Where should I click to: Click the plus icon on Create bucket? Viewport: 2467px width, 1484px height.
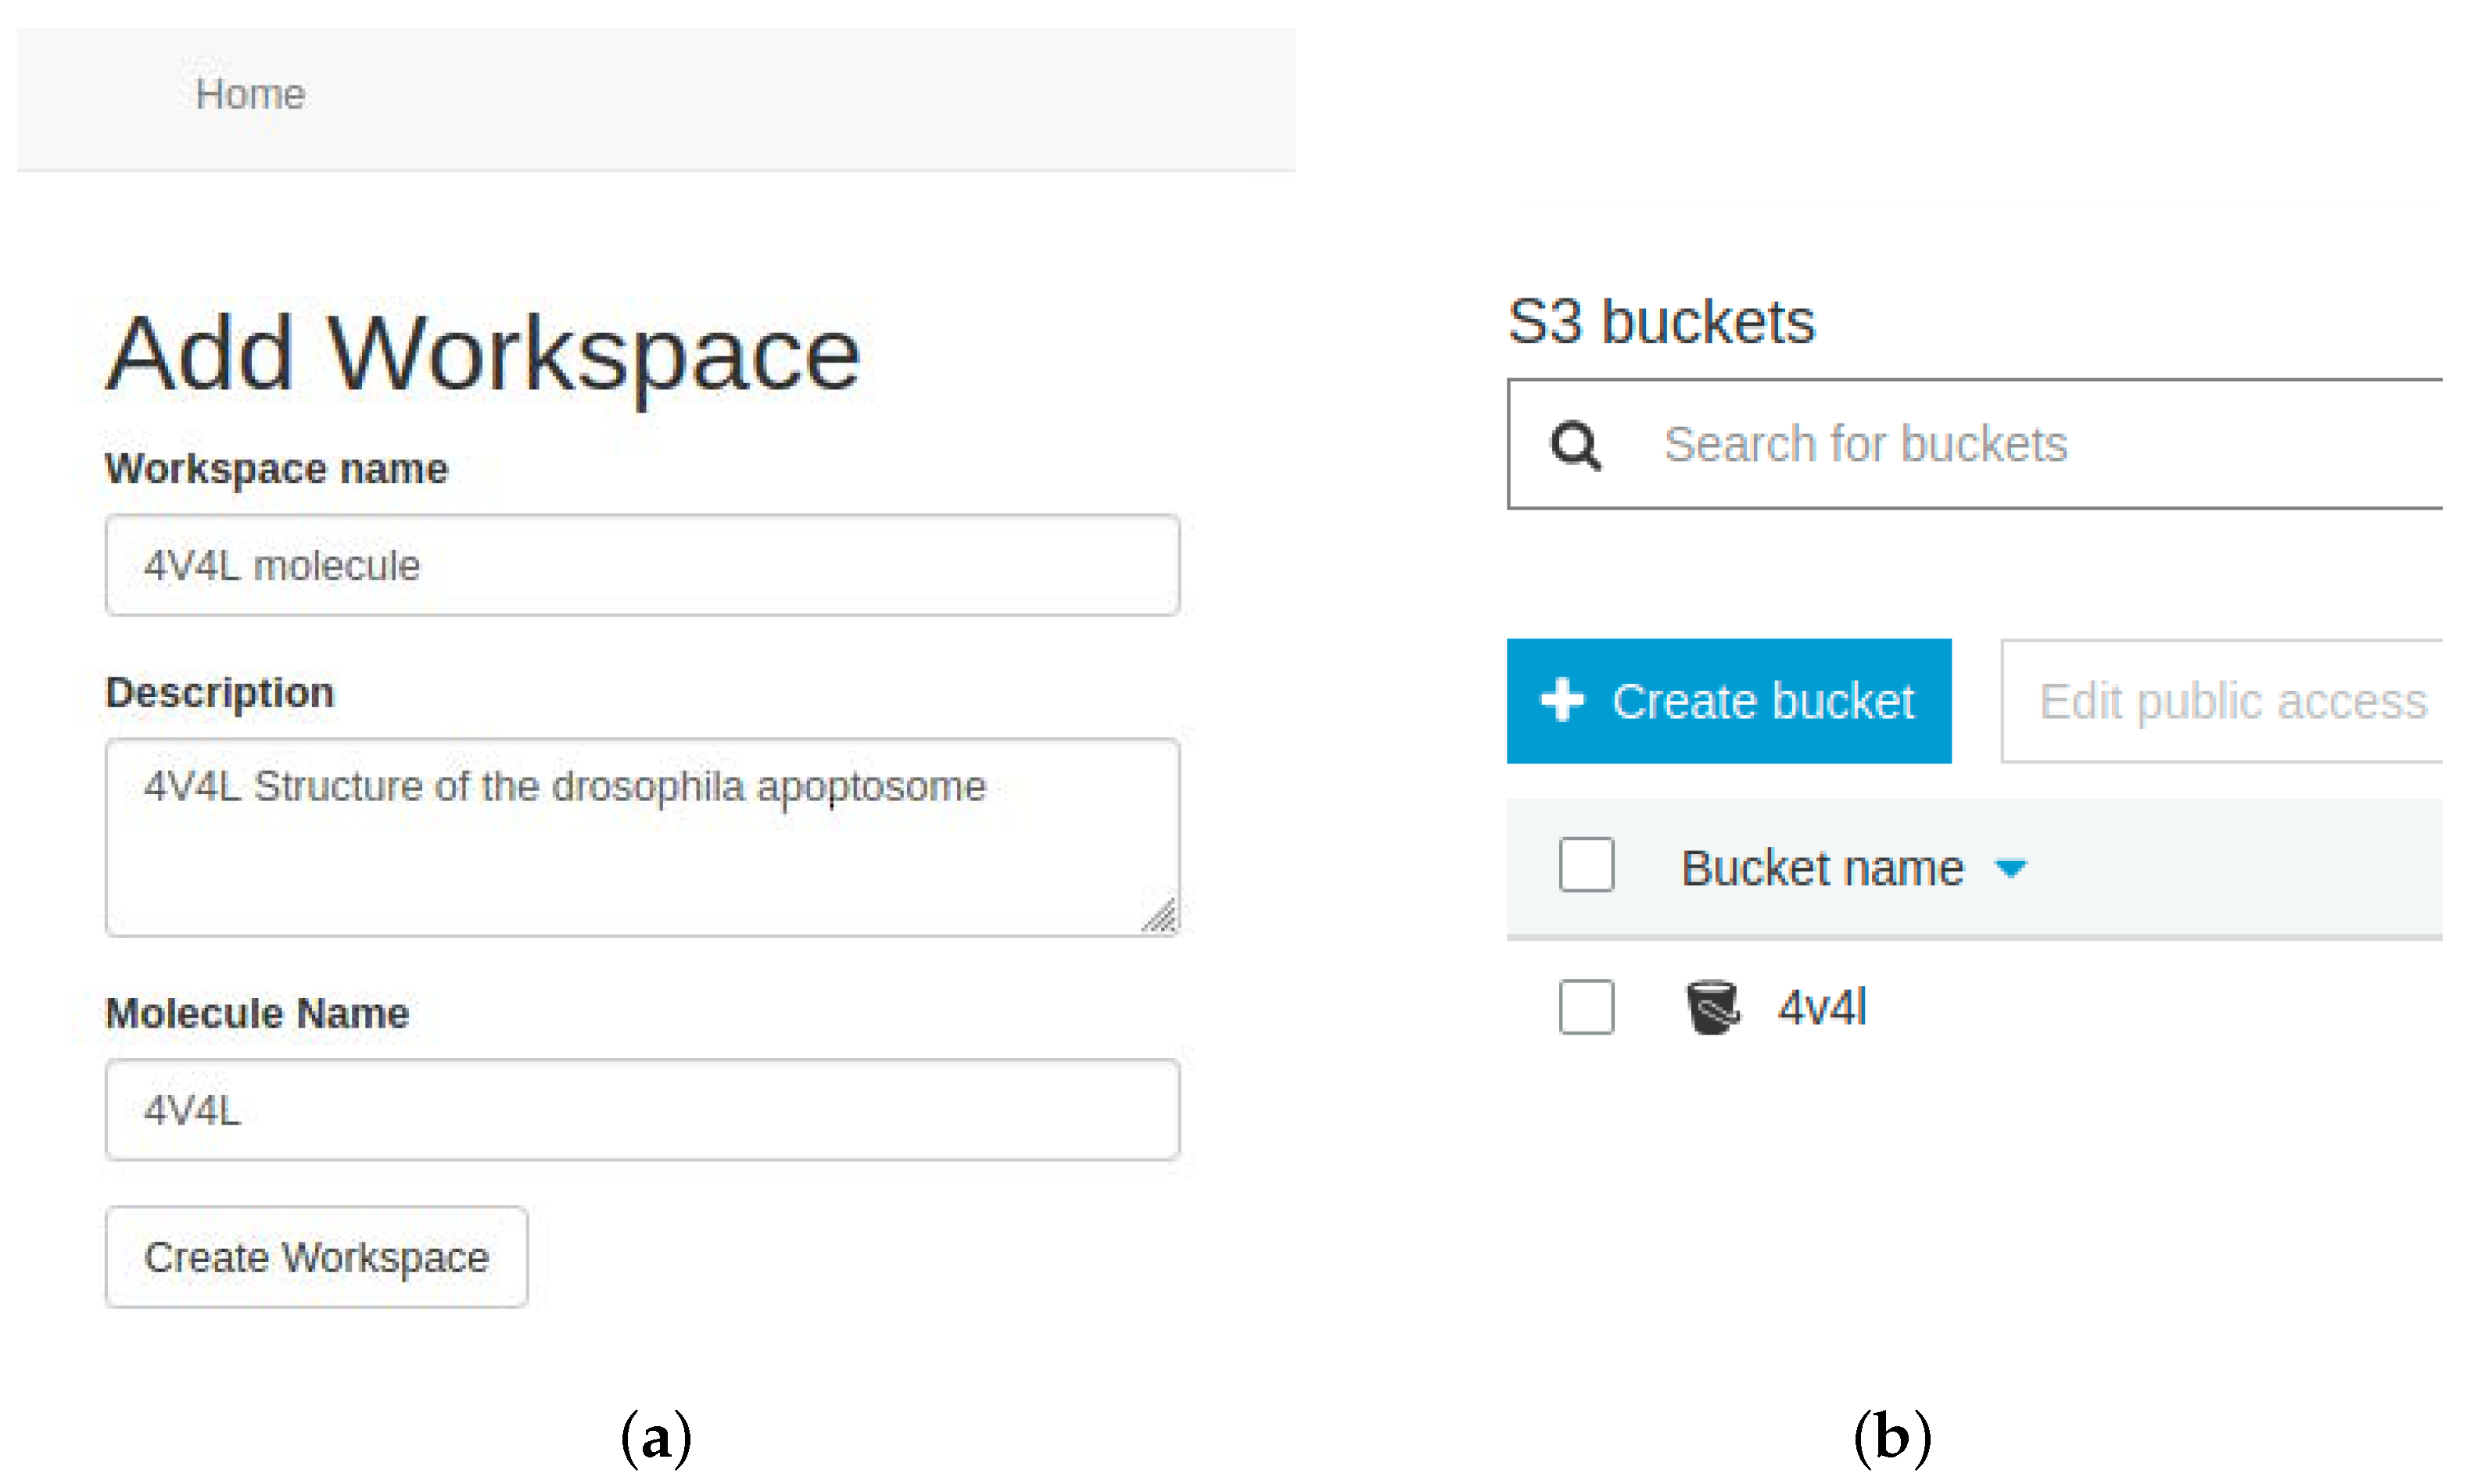click(x=1562, y=700)
